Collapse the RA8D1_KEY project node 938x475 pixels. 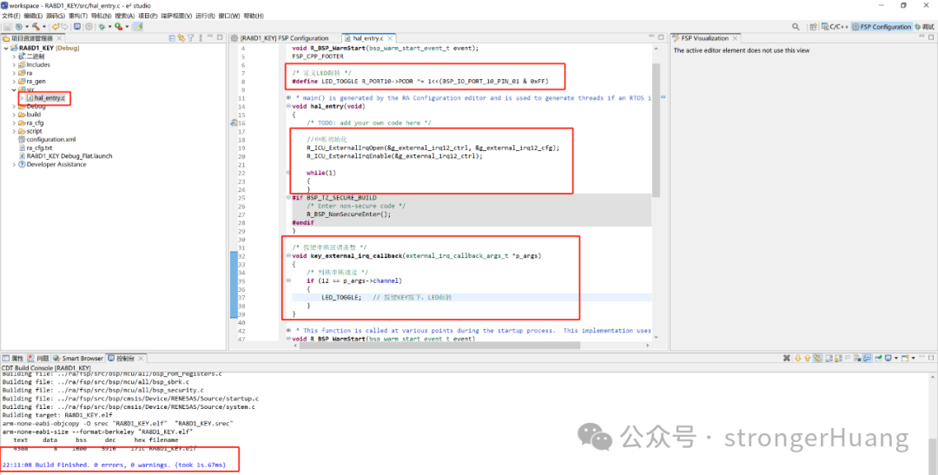[6, 48]
